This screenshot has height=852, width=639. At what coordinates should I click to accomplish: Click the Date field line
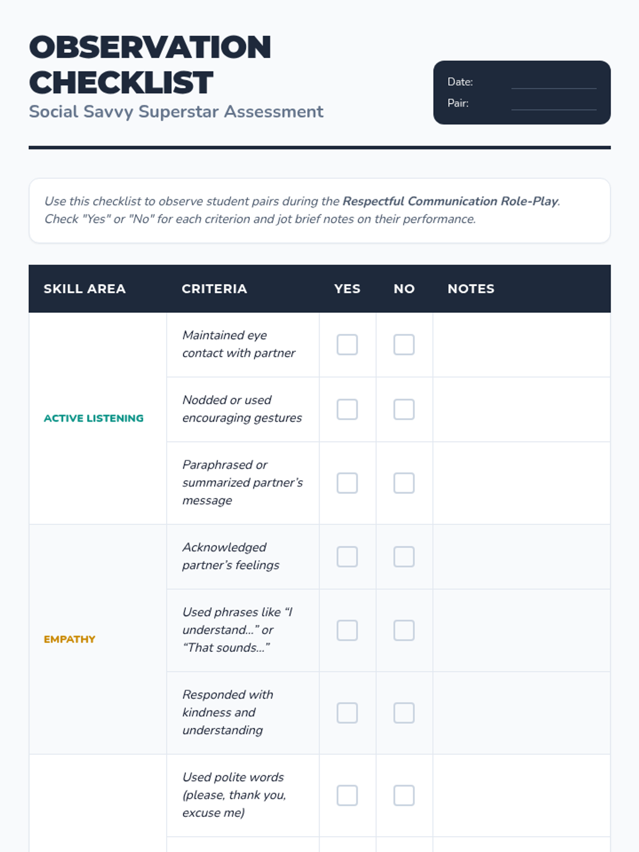click(x=553, y=83)
